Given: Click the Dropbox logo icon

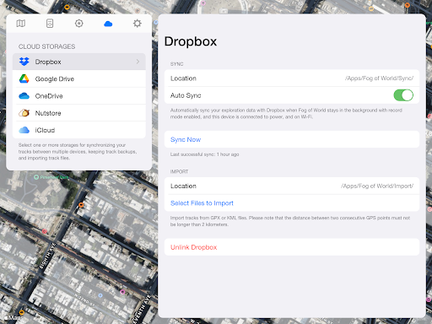Looking at the screenshot, I should (x=24, y=62).
